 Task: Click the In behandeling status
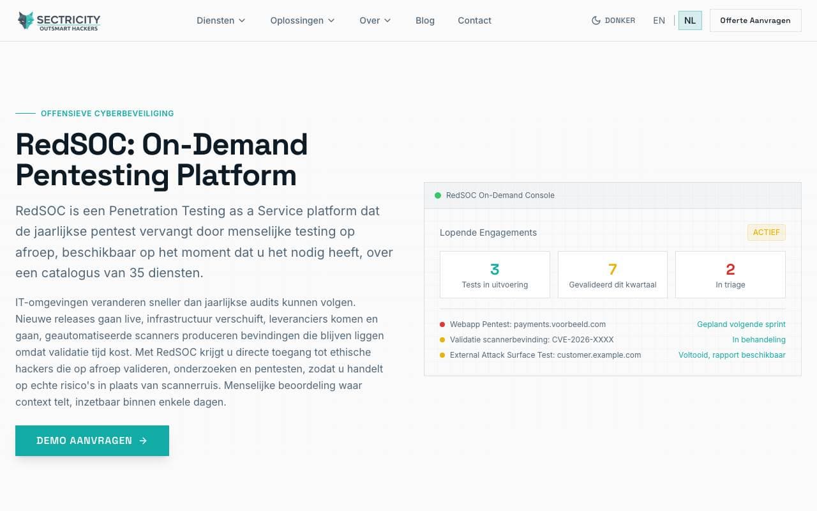point(759,340)
